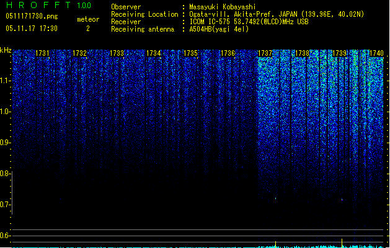Click the 0.9 frequency axis label
The height and width of the screenshot is (248, 390).
click(x=4, y=143)
